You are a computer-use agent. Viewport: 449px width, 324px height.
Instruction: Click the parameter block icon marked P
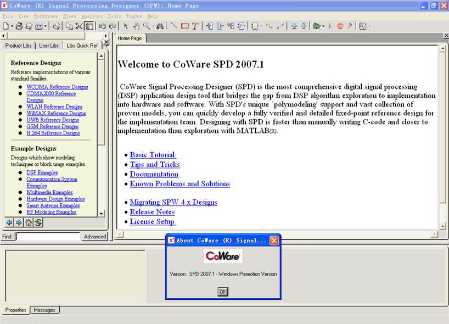pos(242,26)
